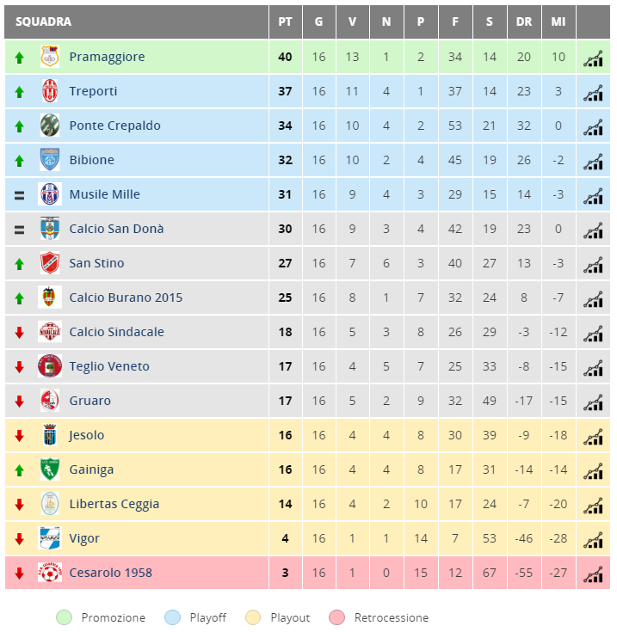Image resolution: width=617 pixels, height=632 pixels.
Task: Click the pink Retrocessione legend circle
Action: pos(337,617)
